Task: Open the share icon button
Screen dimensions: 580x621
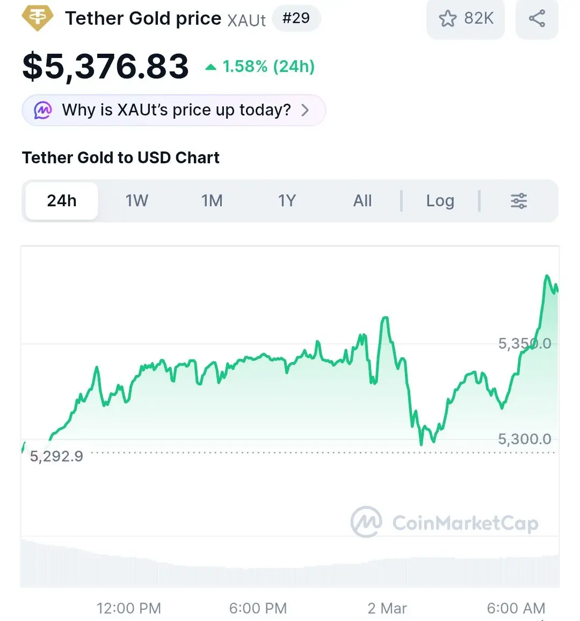Action: [x=536, y=19]
